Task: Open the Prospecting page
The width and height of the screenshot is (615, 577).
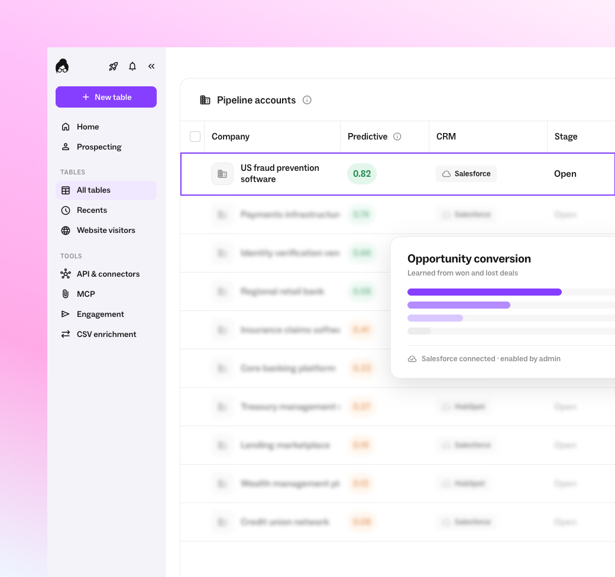Action: point(106,147)
